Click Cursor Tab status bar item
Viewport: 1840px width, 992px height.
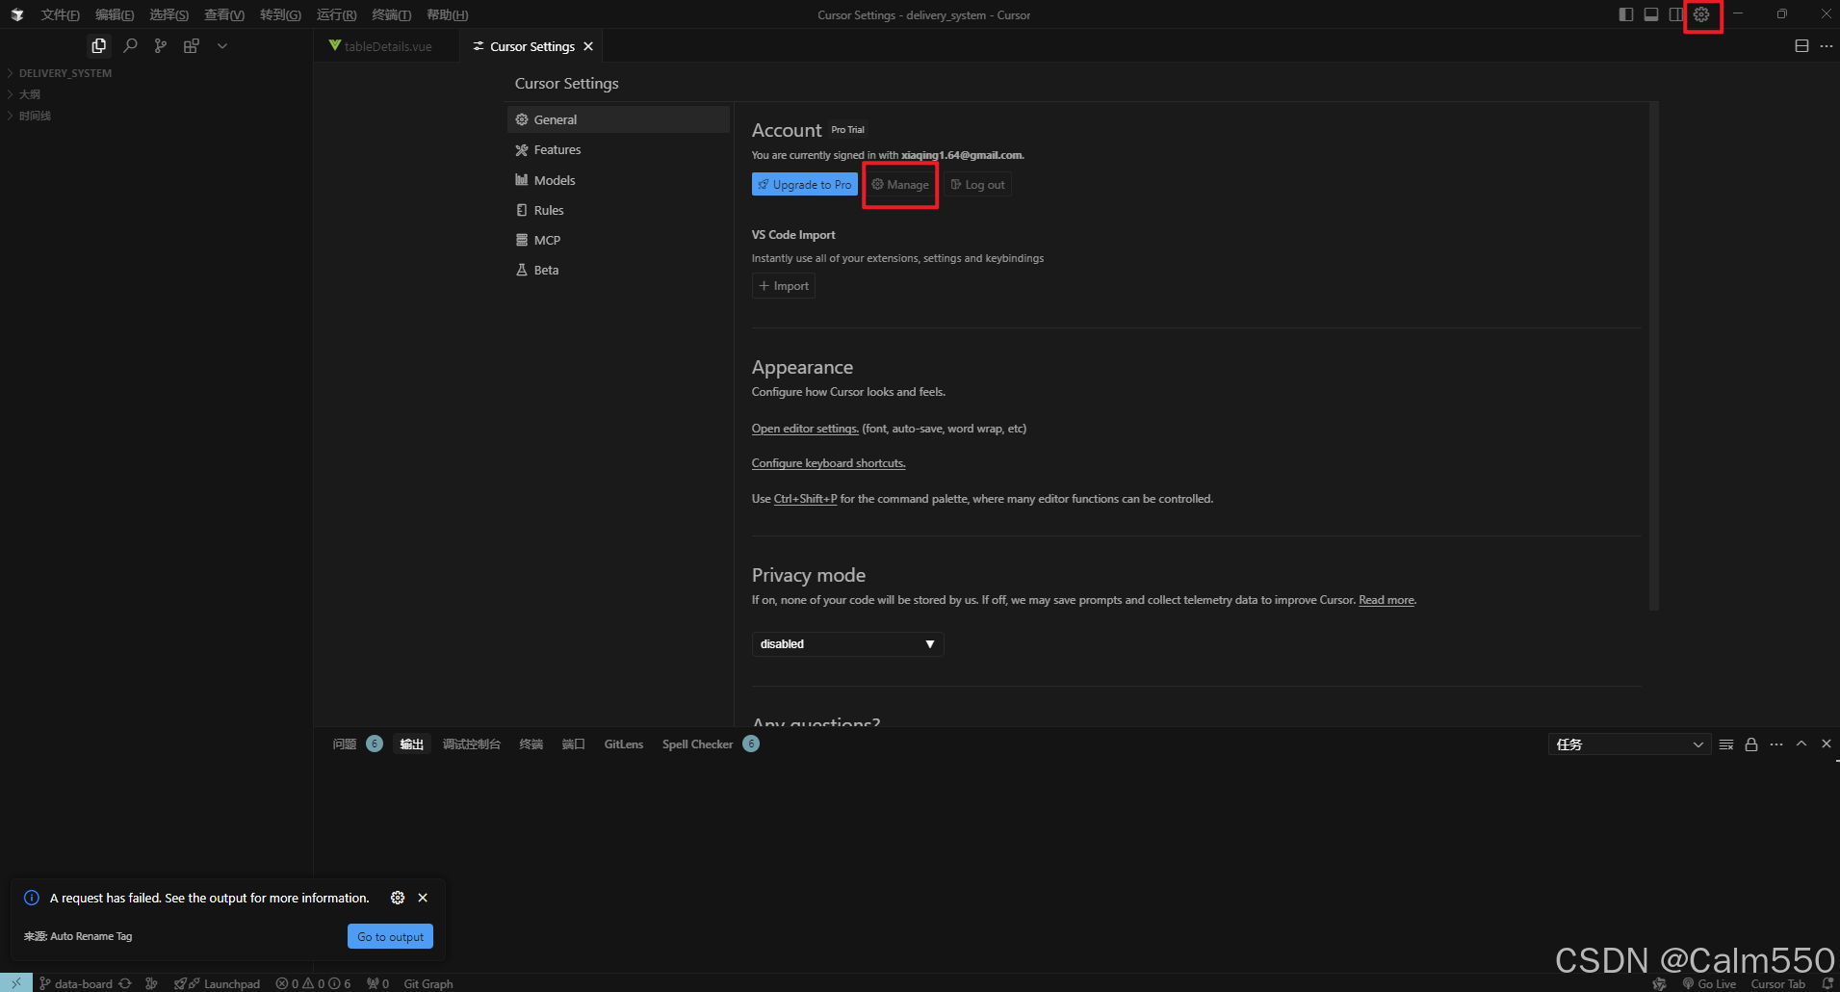pyautogui.click(x=1777, y=983)
